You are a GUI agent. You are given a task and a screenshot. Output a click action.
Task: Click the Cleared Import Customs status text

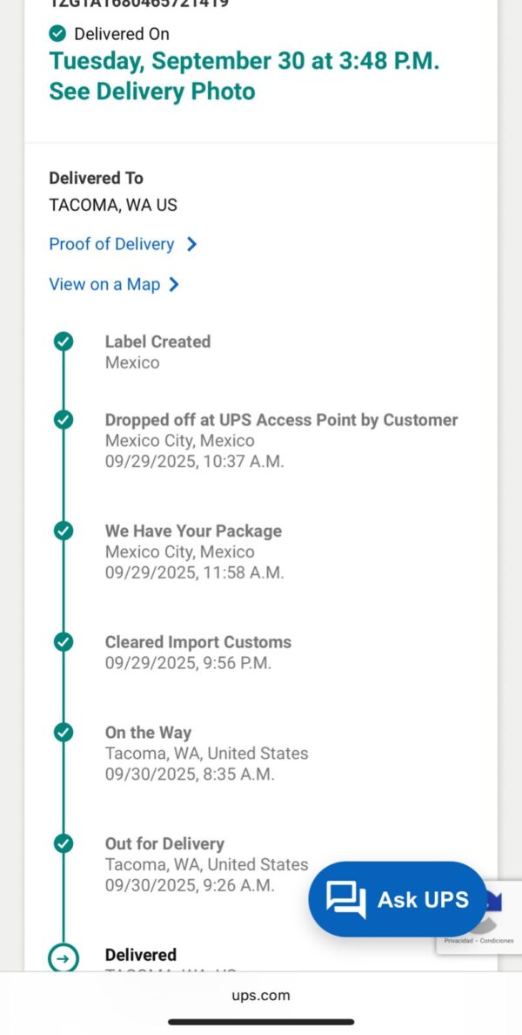pyautogui.click(x=198, y=642)
